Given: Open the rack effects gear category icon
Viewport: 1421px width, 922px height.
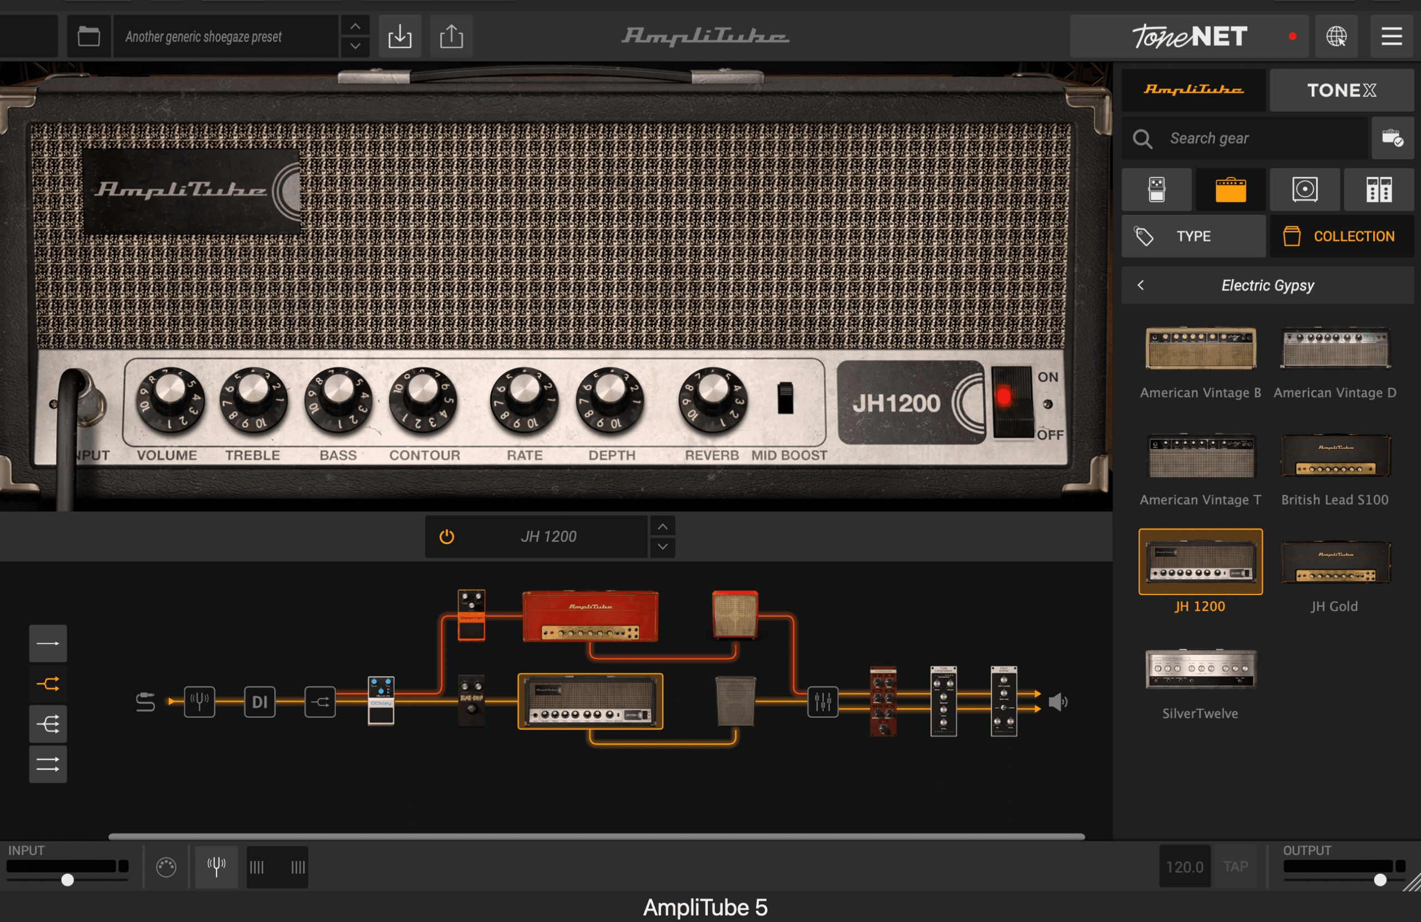Looking at the screenshot, I should pos(1379,190).
